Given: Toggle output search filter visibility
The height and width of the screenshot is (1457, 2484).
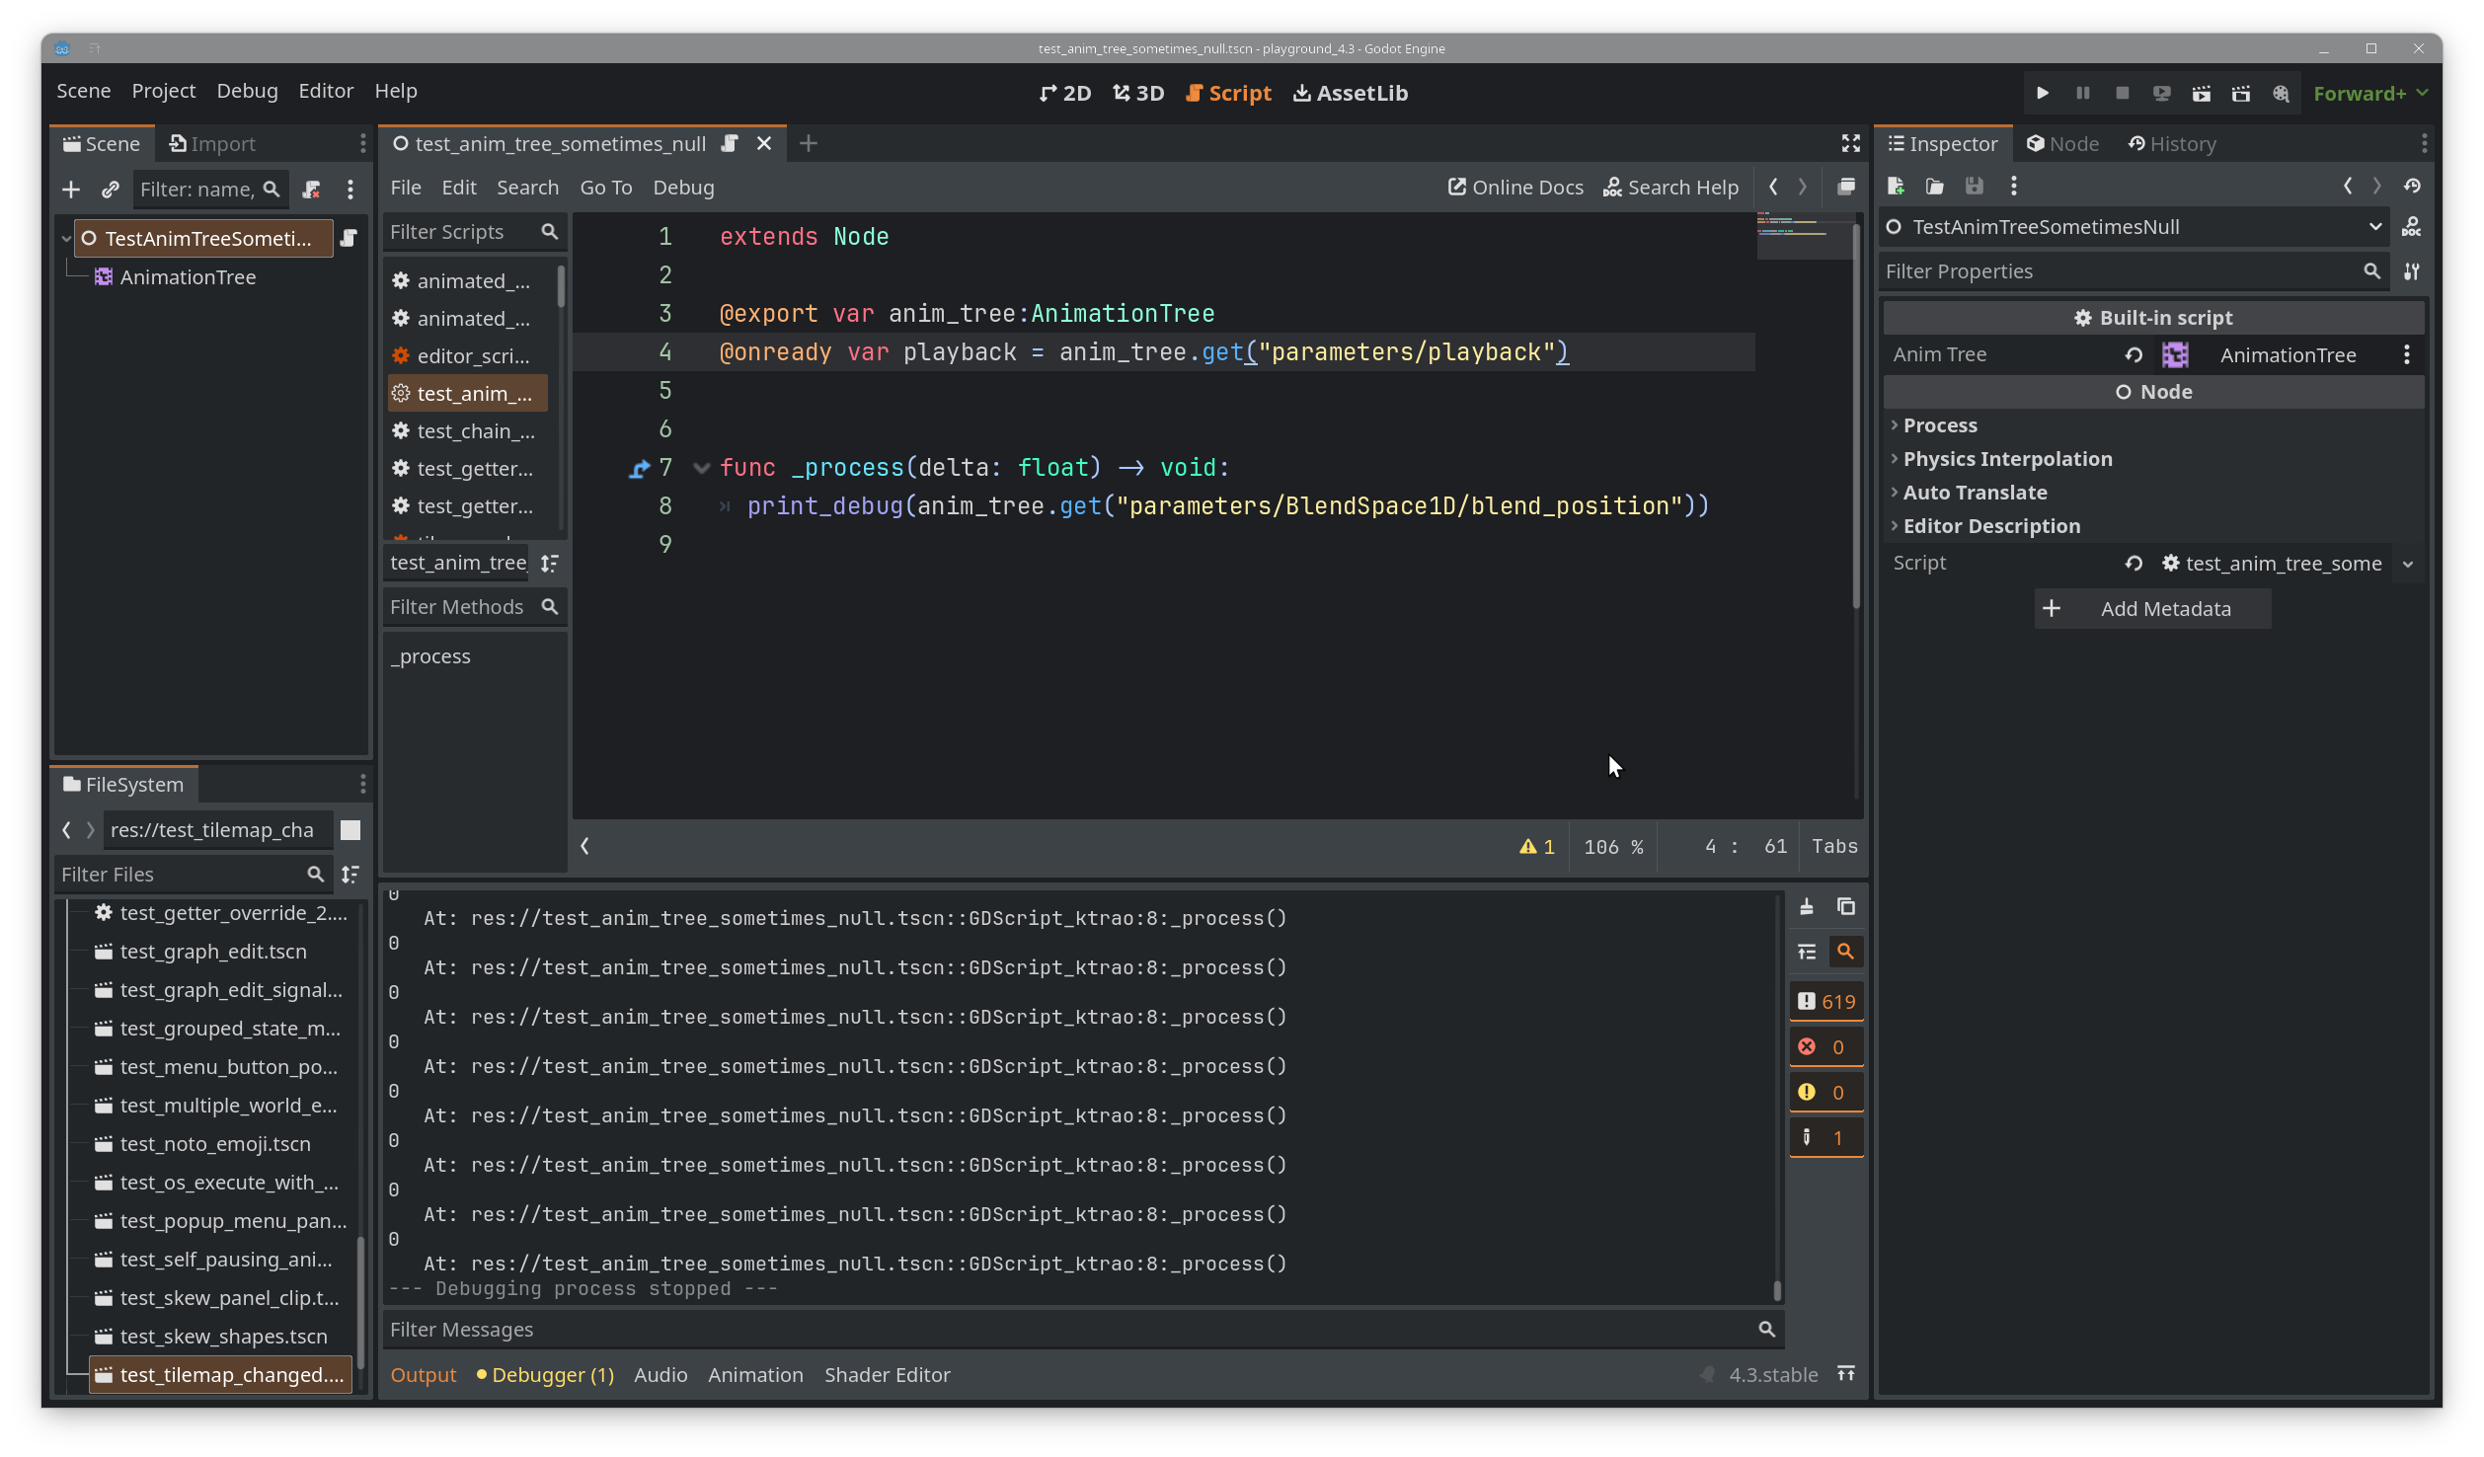Looking at the screenshot, I should (x=1845, y=952).
